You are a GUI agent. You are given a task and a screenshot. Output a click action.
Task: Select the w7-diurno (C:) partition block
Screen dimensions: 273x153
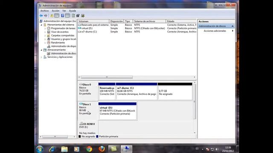pyautogui.click(x=136, y=91)
